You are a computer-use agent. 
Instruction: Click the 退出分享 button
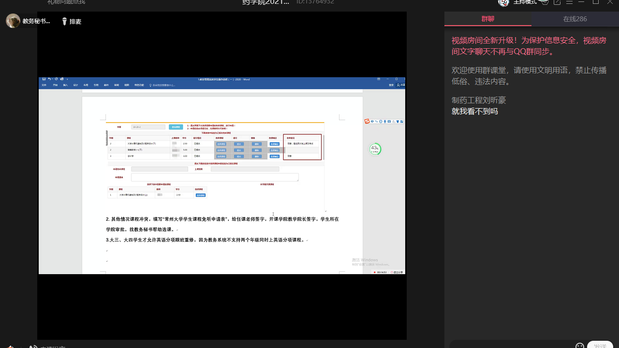(x=397, y=272)
